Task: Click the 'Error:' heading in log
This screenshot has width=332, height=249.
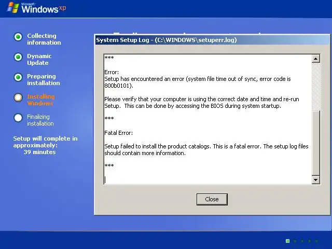Action: [x=112, y=72]
